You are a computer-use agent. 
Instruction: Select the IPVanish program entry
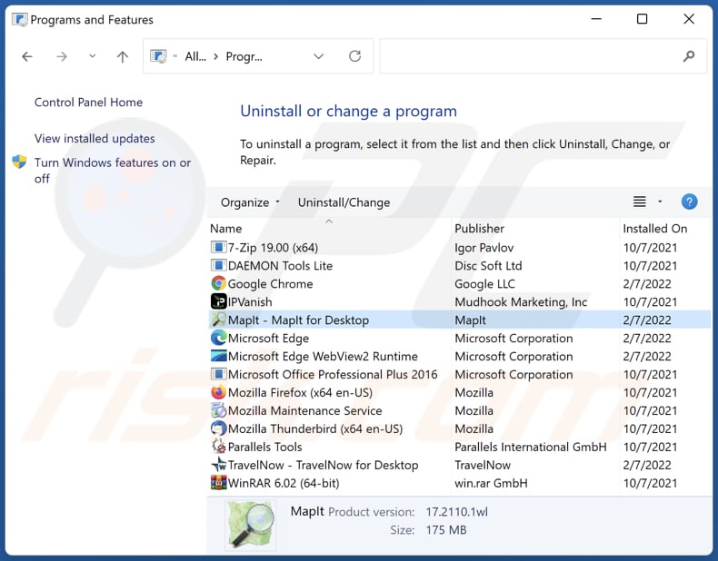coord(250,301)
